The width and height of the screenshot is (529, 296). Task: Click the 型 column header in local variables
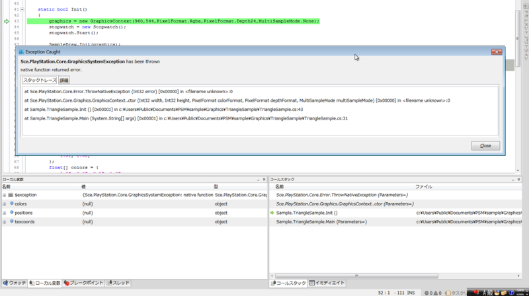coord(240,187)
